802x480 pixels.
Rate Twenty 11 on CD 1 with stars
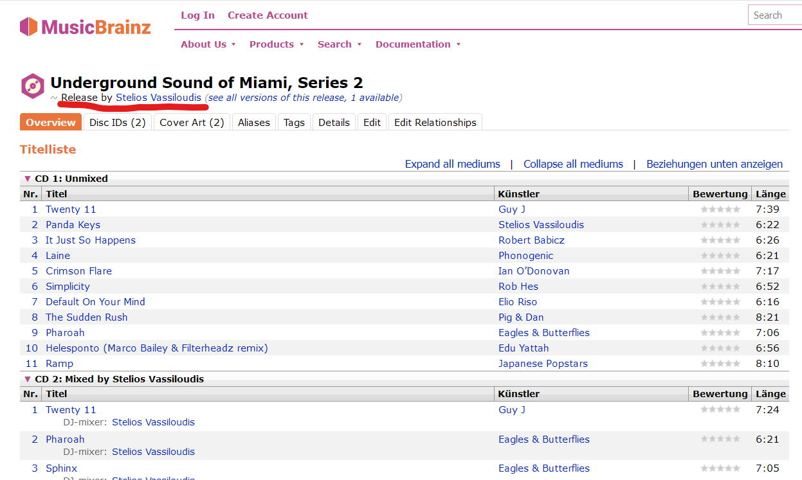click(720, 209)
